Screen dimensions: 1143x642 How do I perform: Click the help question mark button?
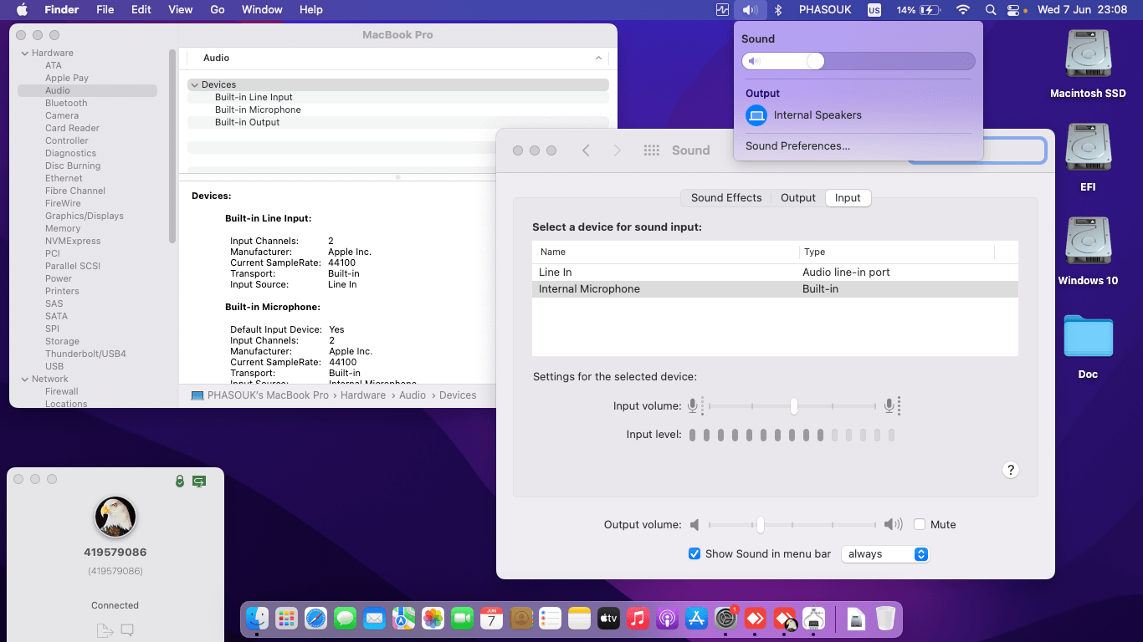(1010, 470)
